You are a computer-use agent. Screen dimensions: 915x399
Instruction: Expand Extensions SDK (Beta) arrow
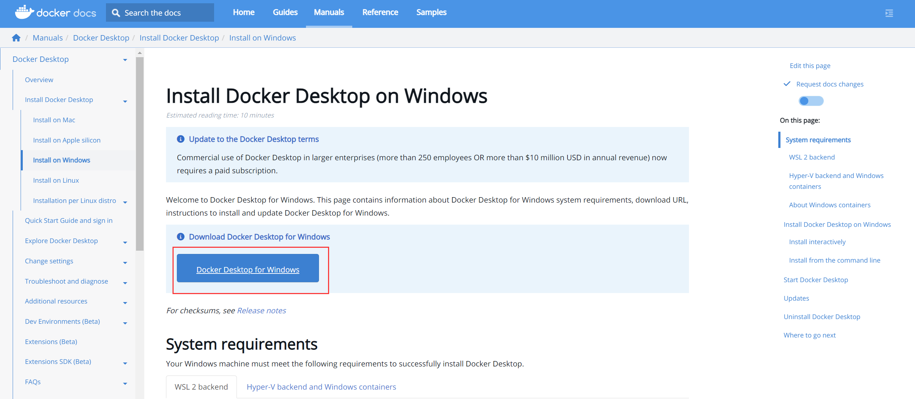(x=125, y=363)
